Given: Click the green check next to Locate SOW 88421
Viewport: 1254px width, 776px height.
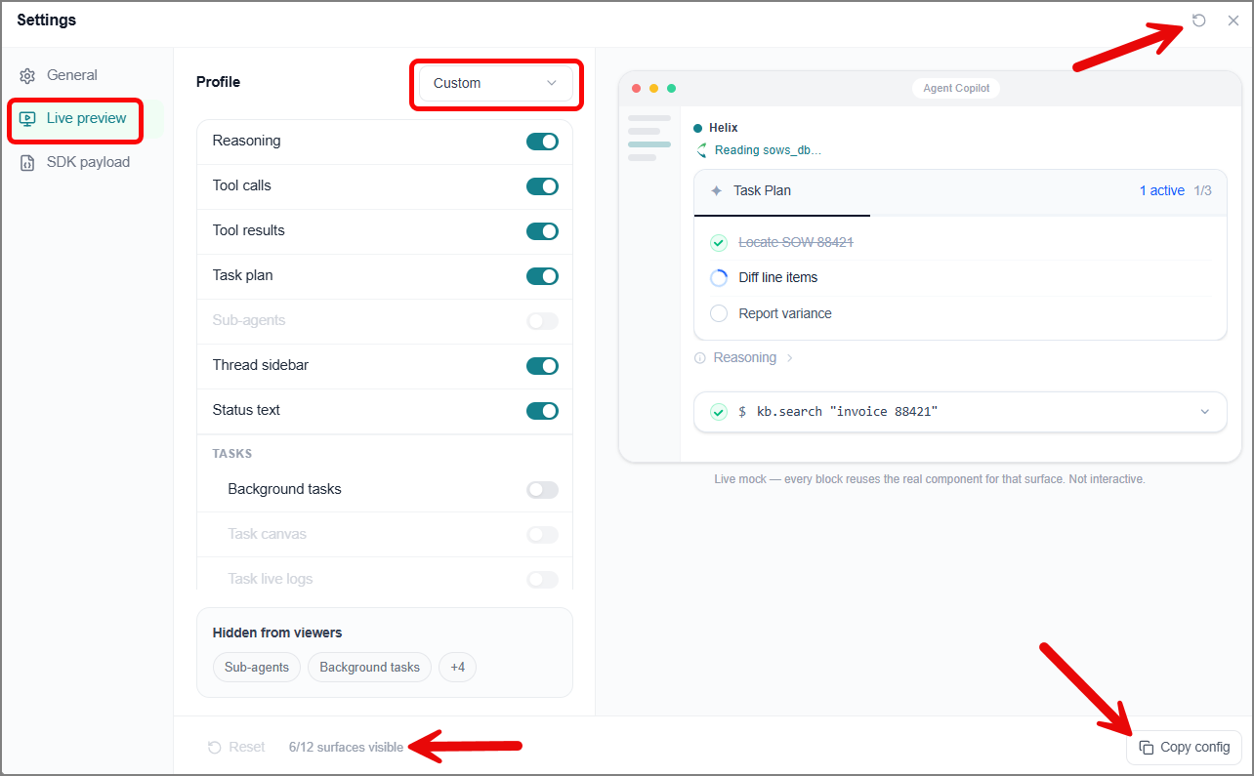Looking at the screenshot, I should pos(719,242).
